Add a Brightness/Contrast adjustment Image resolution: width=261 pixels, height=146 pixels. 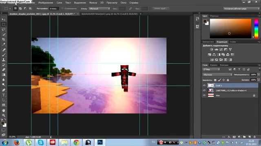pos(212,49)
